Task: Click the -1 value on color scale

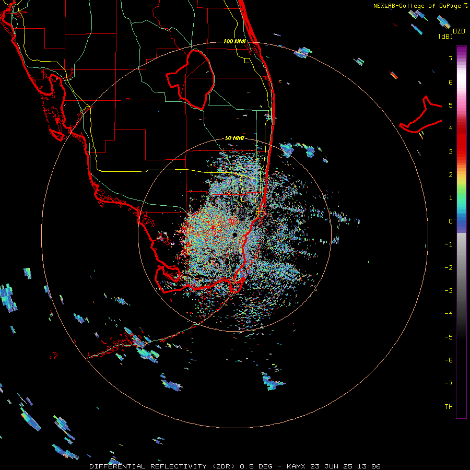Action: [449, 244]
